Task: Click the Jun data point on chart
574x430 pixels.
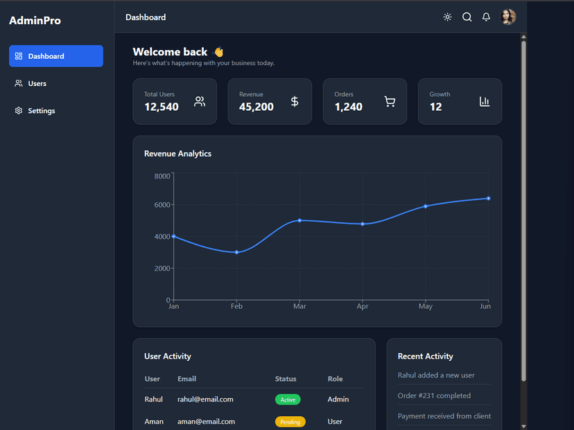Action: tap(489, 199)
